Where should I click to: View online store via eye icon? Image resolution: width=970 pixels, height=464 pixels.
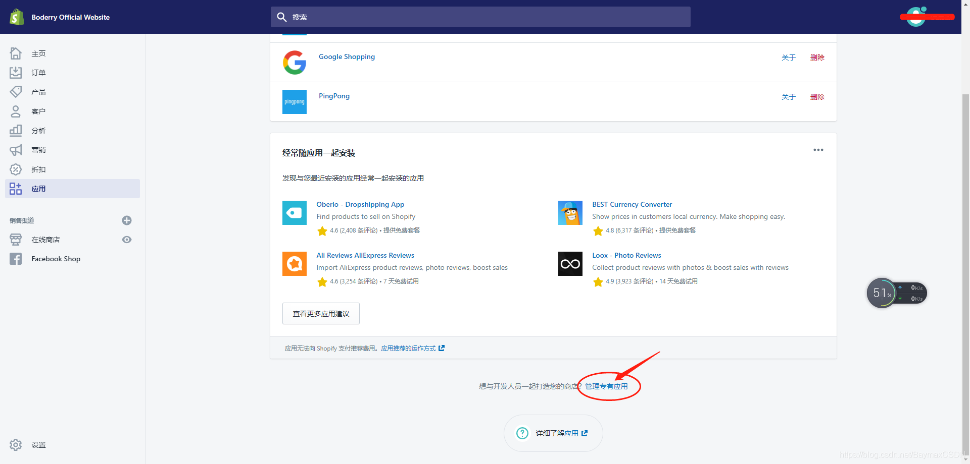click(127, 240)
